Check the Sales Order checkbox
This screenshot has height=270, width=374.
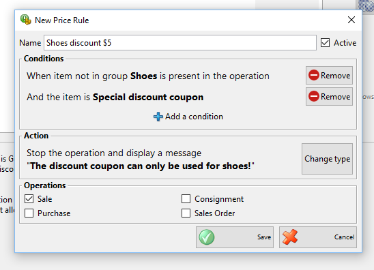click(x=186, y=213)
